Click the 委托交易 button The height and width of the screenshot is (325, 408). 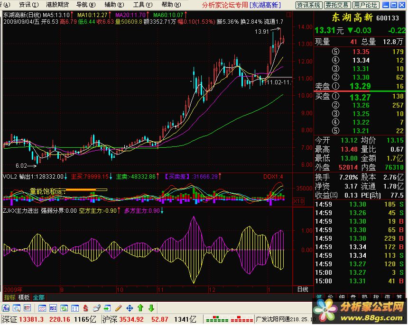337,5
